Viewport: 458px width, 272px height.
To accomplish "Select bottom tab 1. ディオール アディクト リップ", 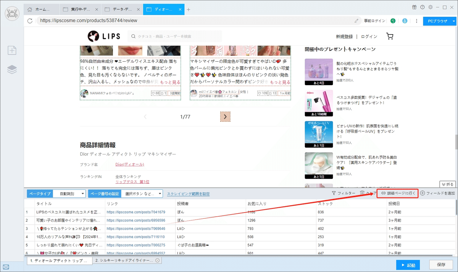I will tap(60, 261).
